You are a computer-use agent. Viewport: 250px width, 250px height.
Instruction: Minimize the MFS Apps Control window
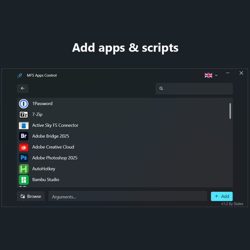pos(228,73)
